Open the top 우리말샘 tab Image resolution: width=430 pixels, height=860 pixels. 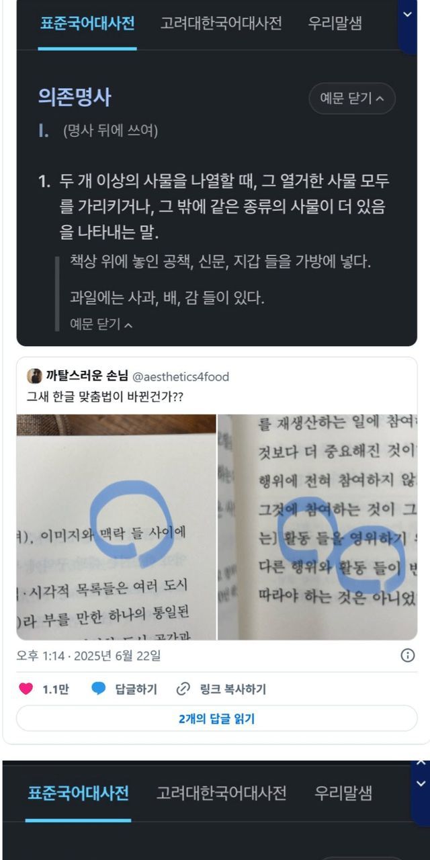[335, 24]
